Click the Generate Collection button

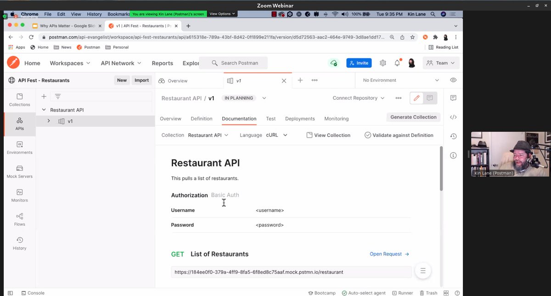(413, 117)
